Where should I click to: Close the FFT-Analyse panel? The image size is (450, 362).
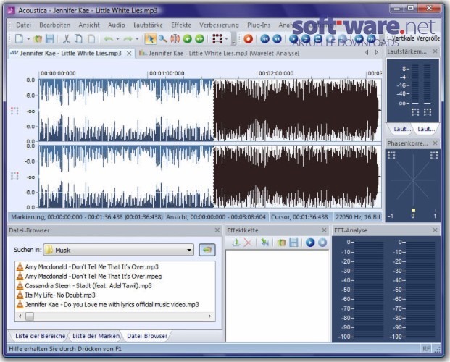(x=435, y=230)
